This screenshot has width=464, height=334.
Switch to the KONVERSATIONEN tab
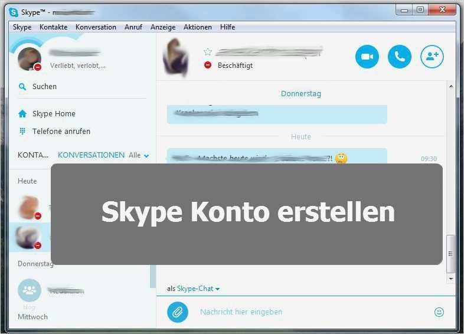coord(91,155)
